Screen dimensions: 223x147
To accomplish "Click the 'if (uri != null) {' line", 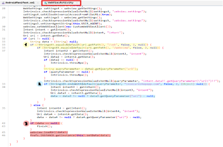I will pos(38,39).
